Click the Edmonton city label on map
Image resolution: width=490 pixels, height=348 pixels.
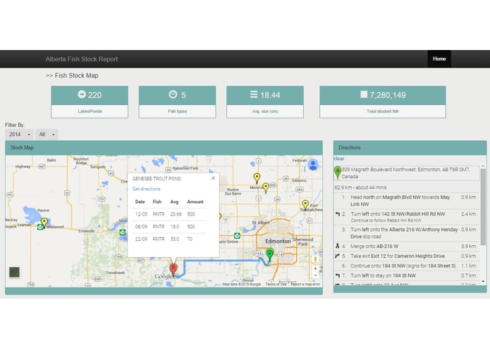pyautogui.click(x=278, y=241)
